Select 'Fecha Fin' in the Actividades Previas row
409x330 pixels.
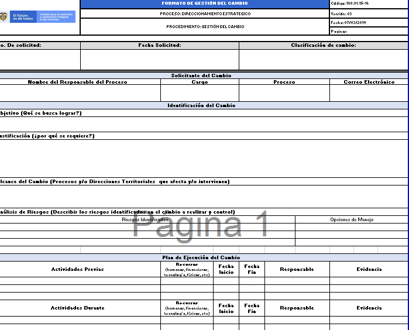tap(252, 269)
